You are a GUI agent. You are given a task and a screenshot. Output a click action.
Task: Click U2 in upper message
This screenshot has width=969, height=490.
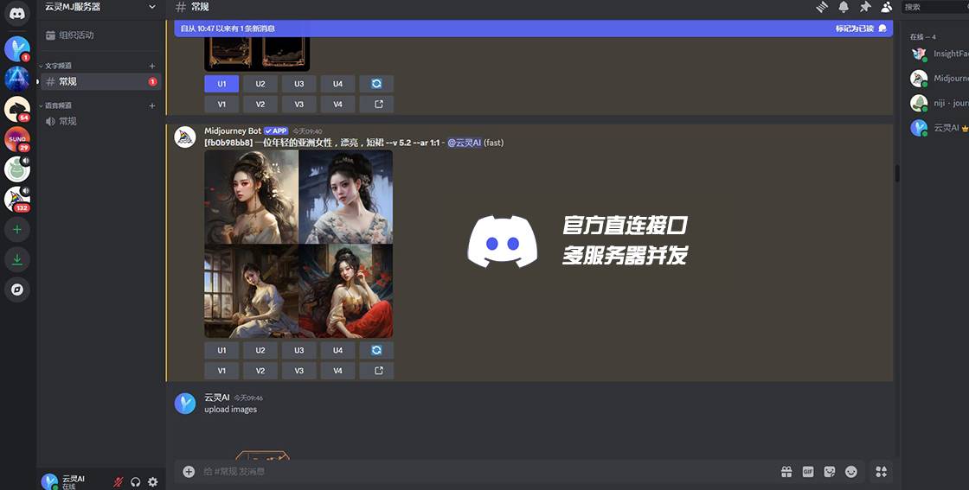(260, 84)
